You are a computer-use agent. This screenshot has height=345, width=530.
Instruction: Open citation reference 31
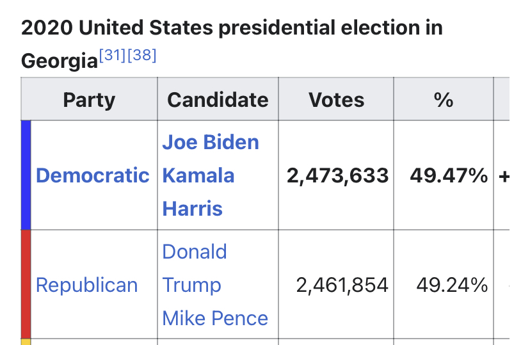(x=113, y=56)
